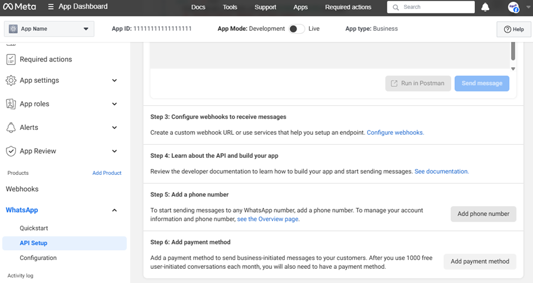Screen dimensions: 533x283
Task: Click the See documentation link
Action: [x=442, y=171]
